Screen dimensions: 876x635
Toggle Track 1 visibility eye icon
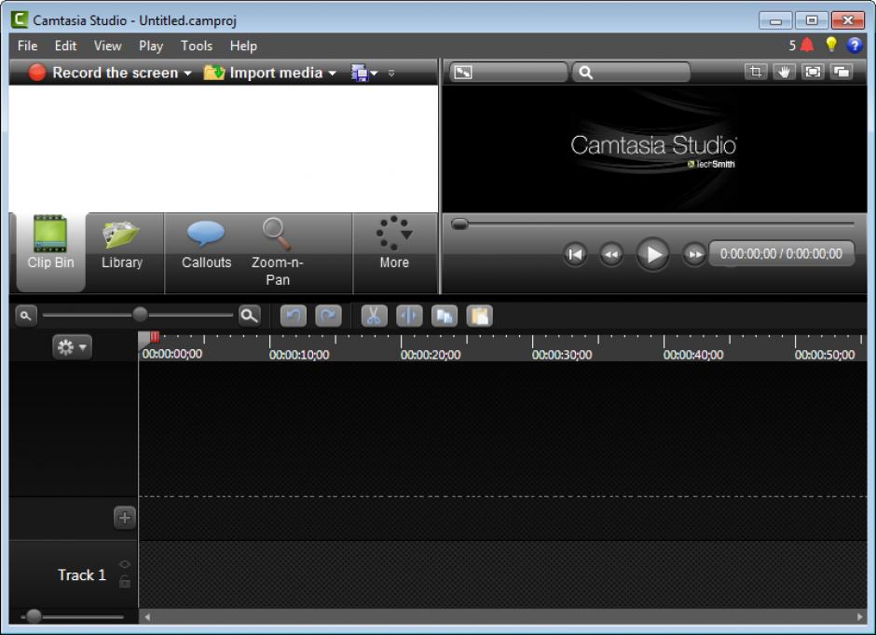pyautogui.click(x=125, y=564)
